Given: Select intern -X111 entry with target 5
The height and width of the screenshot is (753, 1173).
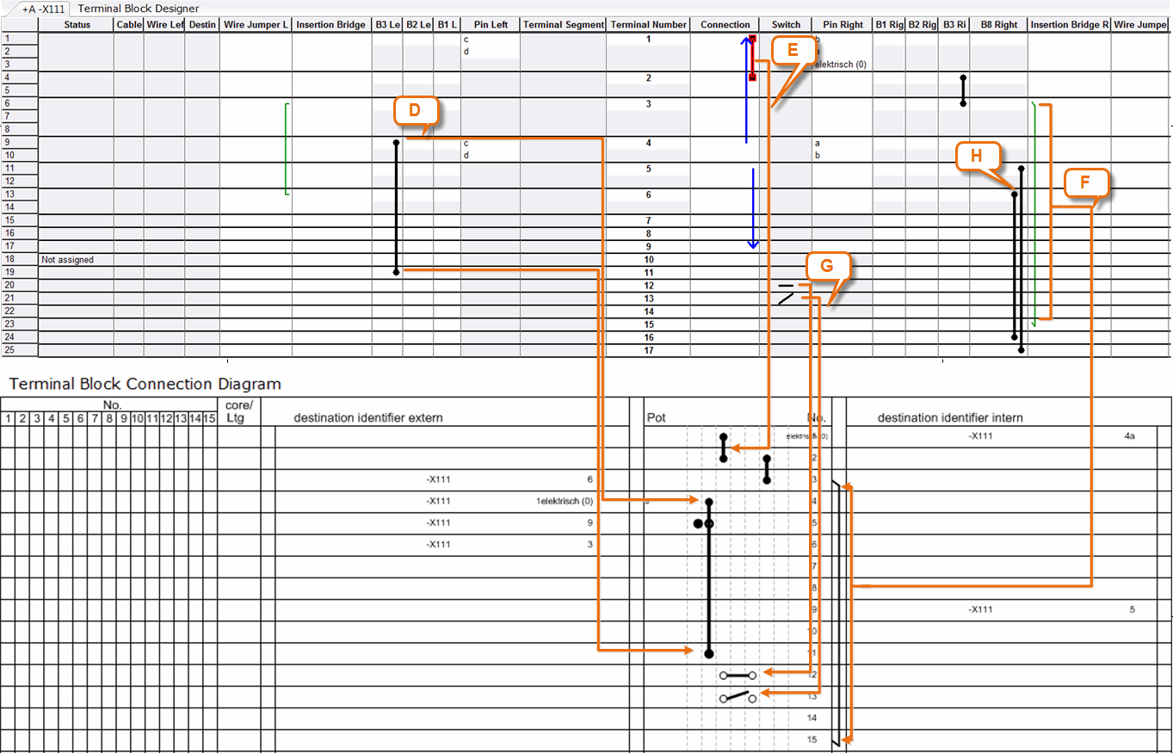Looking at the screenshot, I should (1051, 609).
